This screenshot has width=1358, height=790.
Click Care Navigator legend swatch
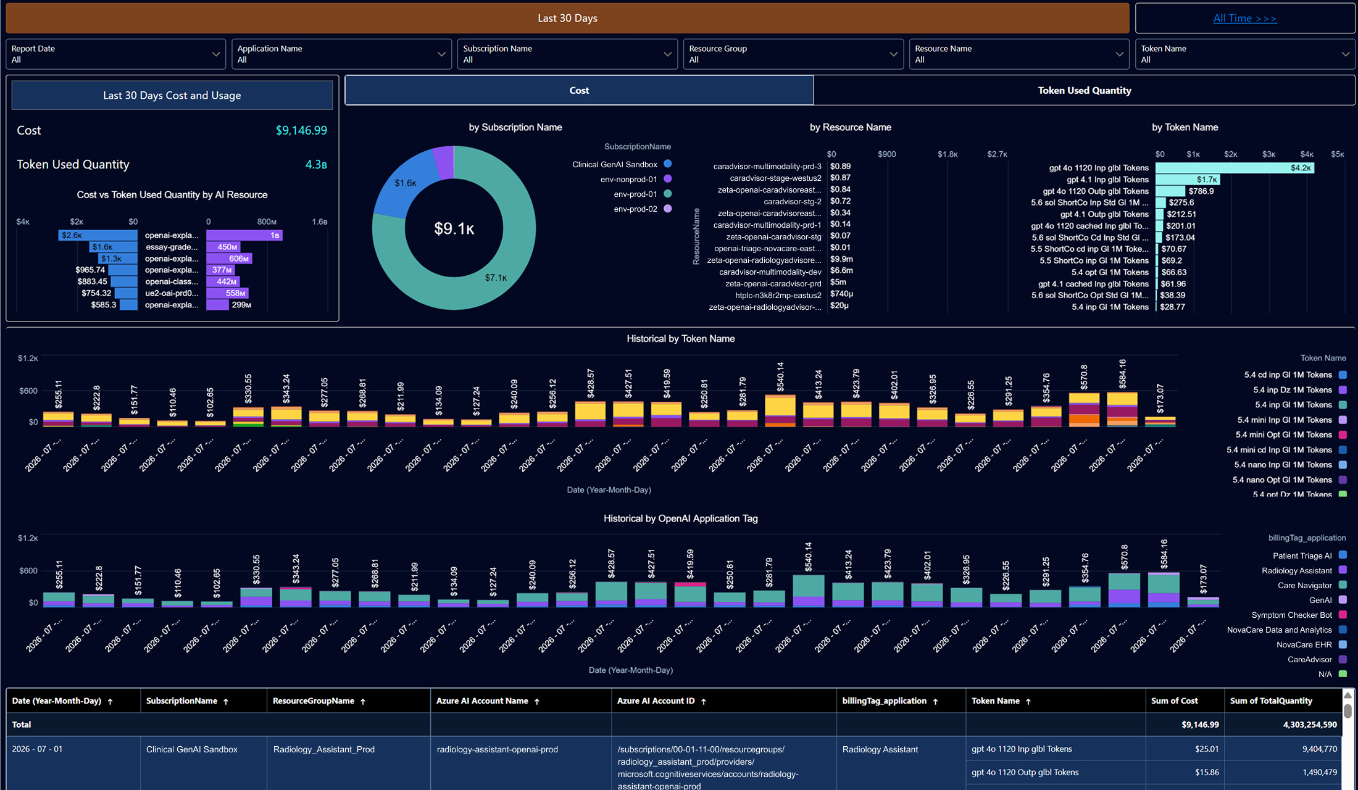(1342, 585)
